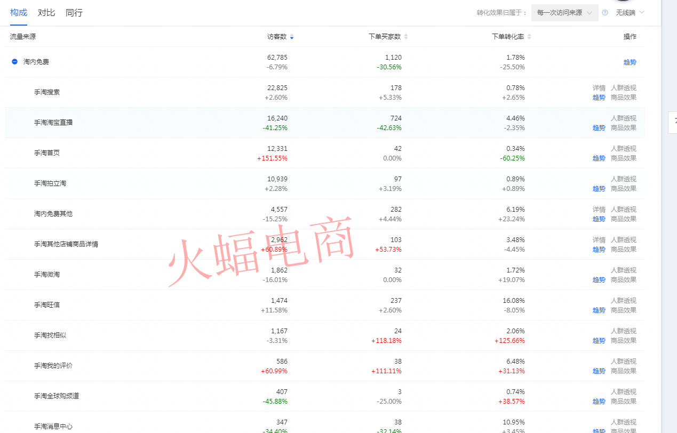Sort table by 访客数 column arrow
Image resolution: width=677 pixels, height=433 pixels.
[x=291, y=37]
